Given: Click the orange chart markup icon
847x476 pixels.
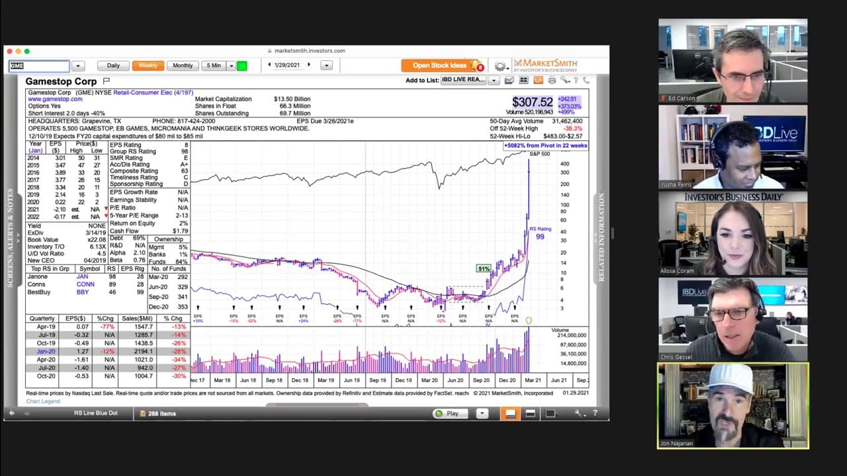Looking at the screenshot, I should [538, 80].
